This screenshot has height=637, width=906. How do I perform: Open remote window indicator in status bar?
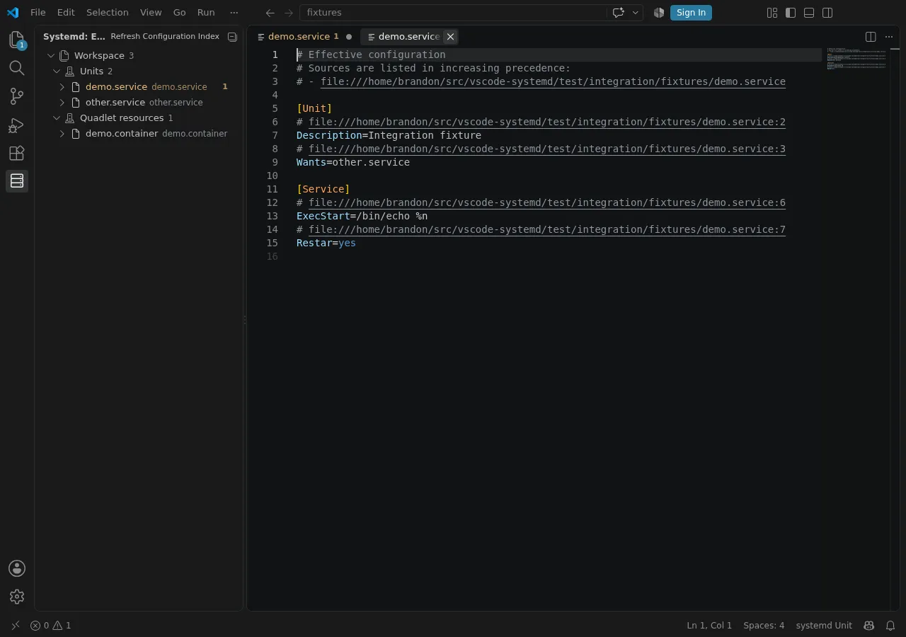[15, 626]
